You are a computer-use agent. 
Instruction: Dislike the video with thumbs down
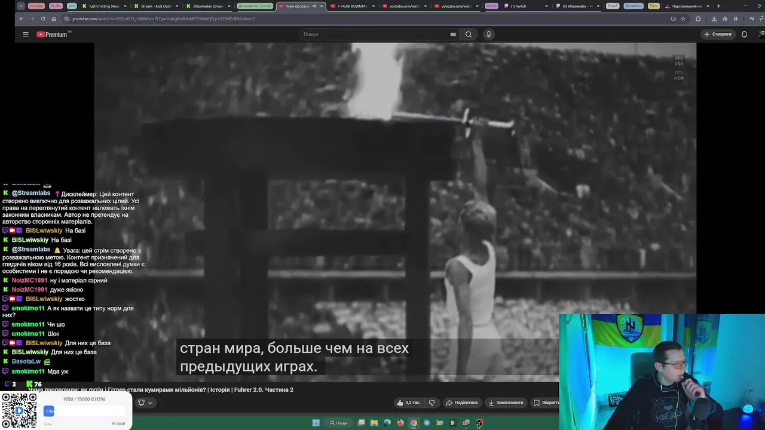(x=432, y=403)
